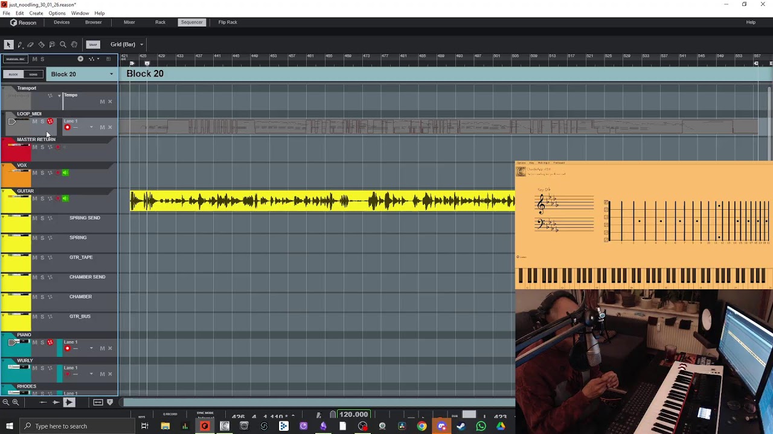773x434 pixels.
Task: Click the Reason logo button
Action: (x=24, y=22)
